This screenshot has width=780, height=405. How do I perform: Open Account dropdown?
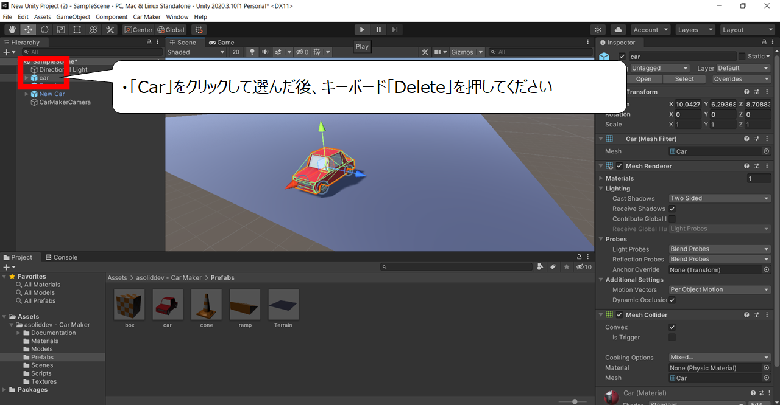tap(650, 30)
